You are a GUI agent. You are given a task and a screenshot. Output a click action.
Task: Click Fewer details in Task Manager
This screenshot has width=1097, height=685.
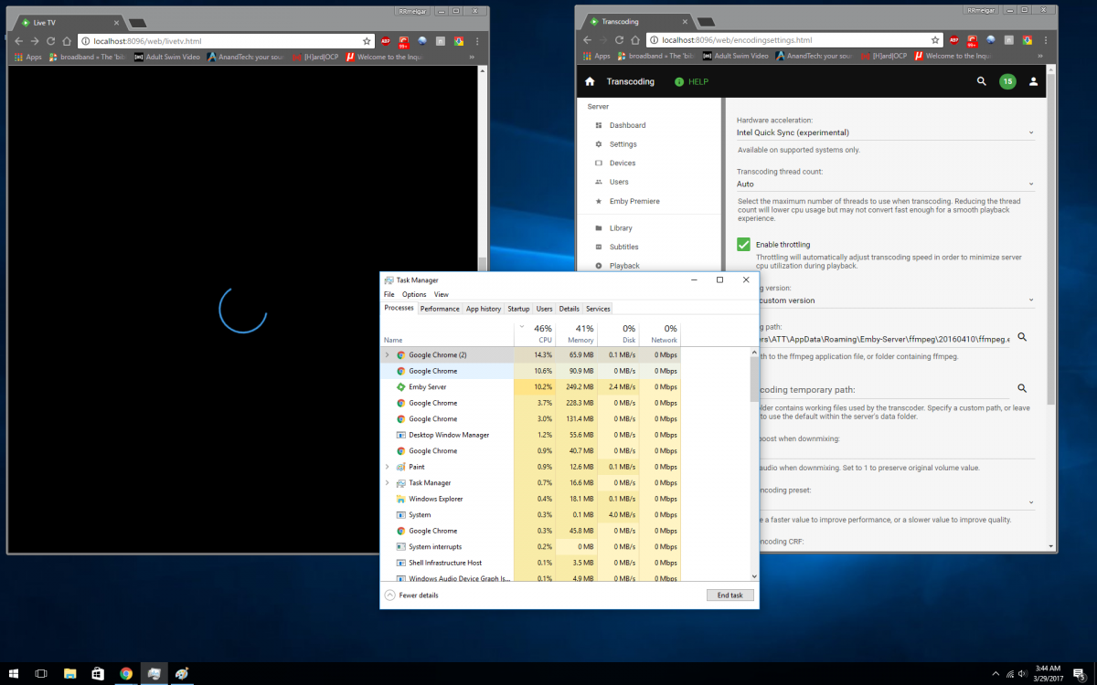[x=411, y=595]
